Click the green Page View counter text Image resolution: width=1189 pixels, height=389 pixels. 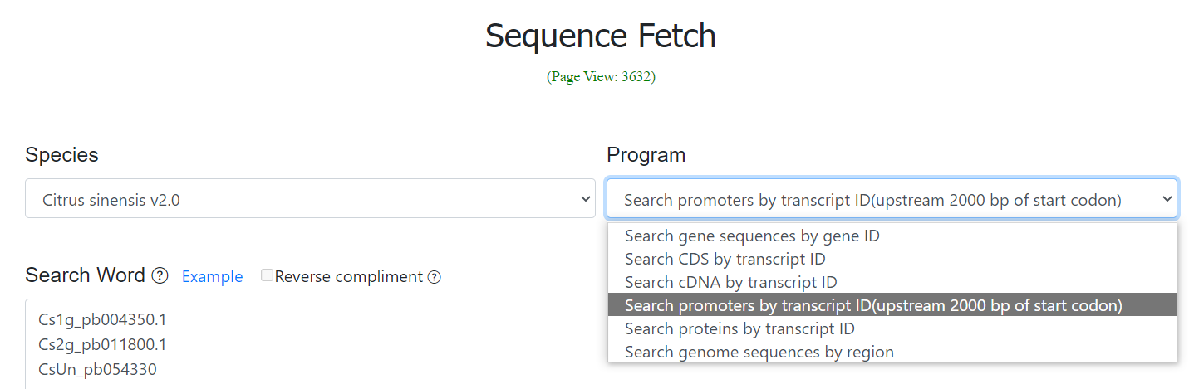pyautogui.click(x=601, y=76)
